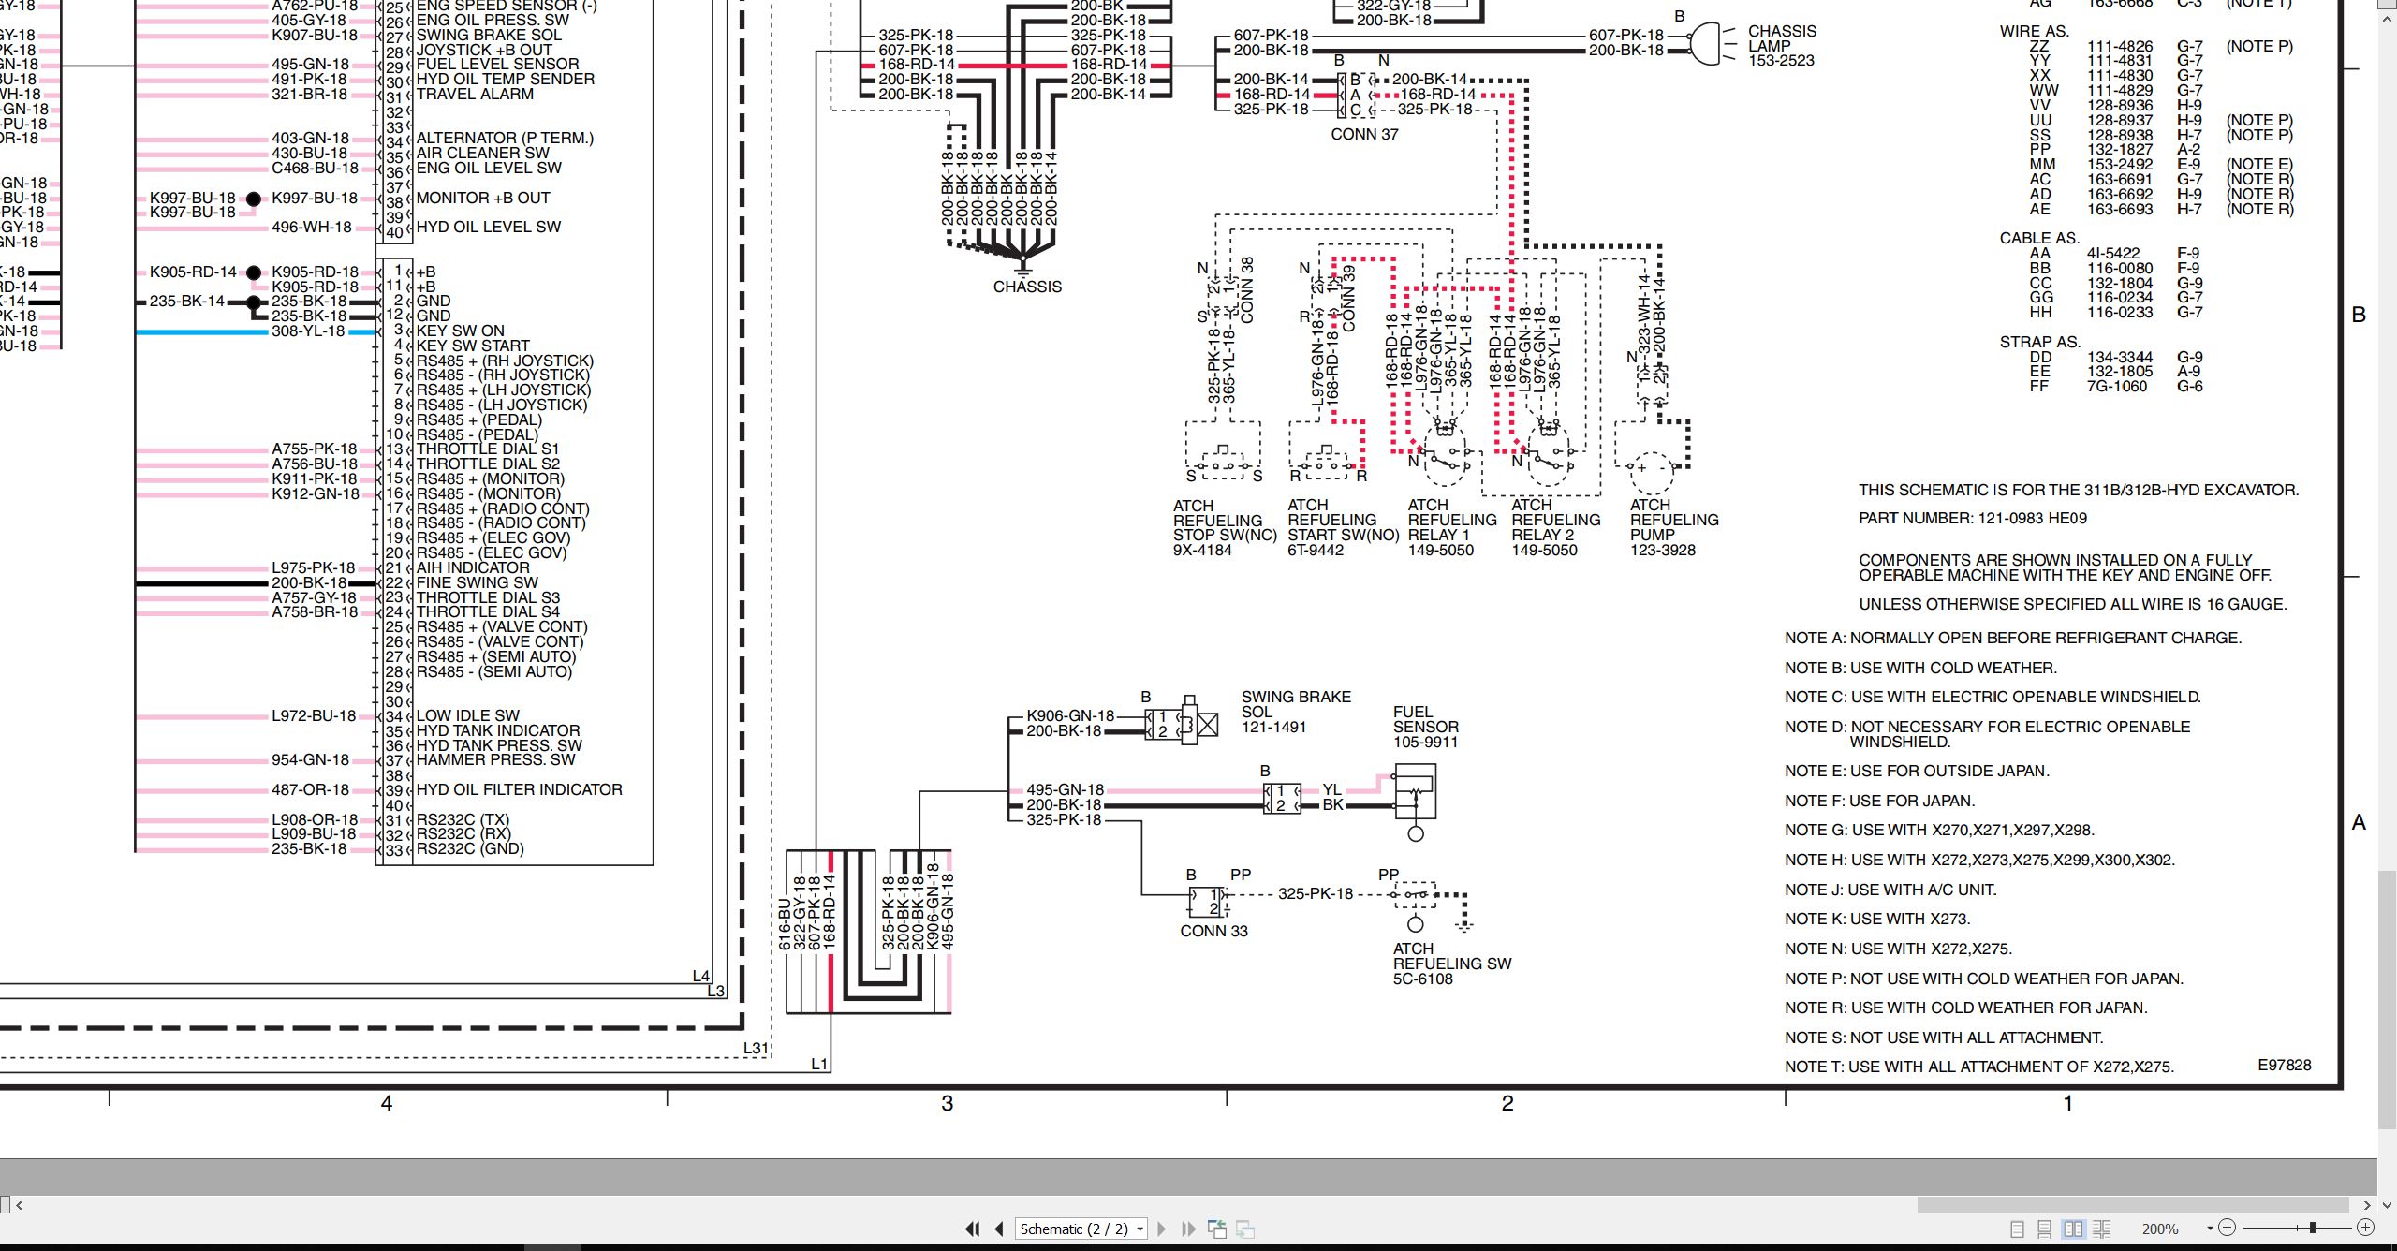Enable scrolling page view layout

[2045, 1229]
